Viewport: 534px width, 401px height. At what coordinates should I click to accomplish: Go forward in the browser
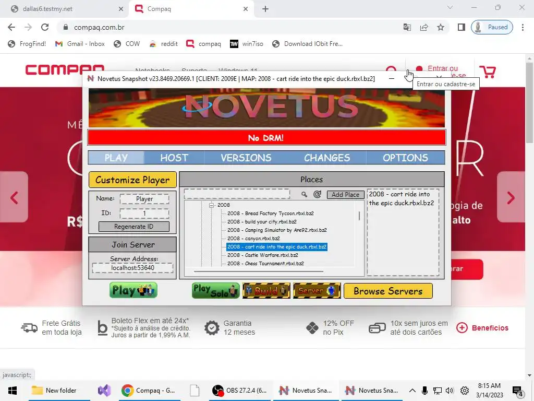point(28,27)
